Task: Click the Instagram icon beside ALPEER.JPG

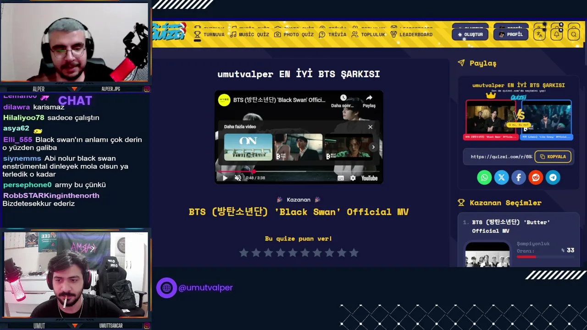Action: [x=147, y=89]
